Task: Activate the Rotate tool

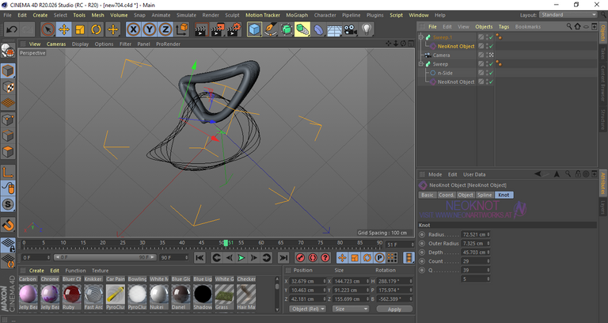Action: [96, 29]
